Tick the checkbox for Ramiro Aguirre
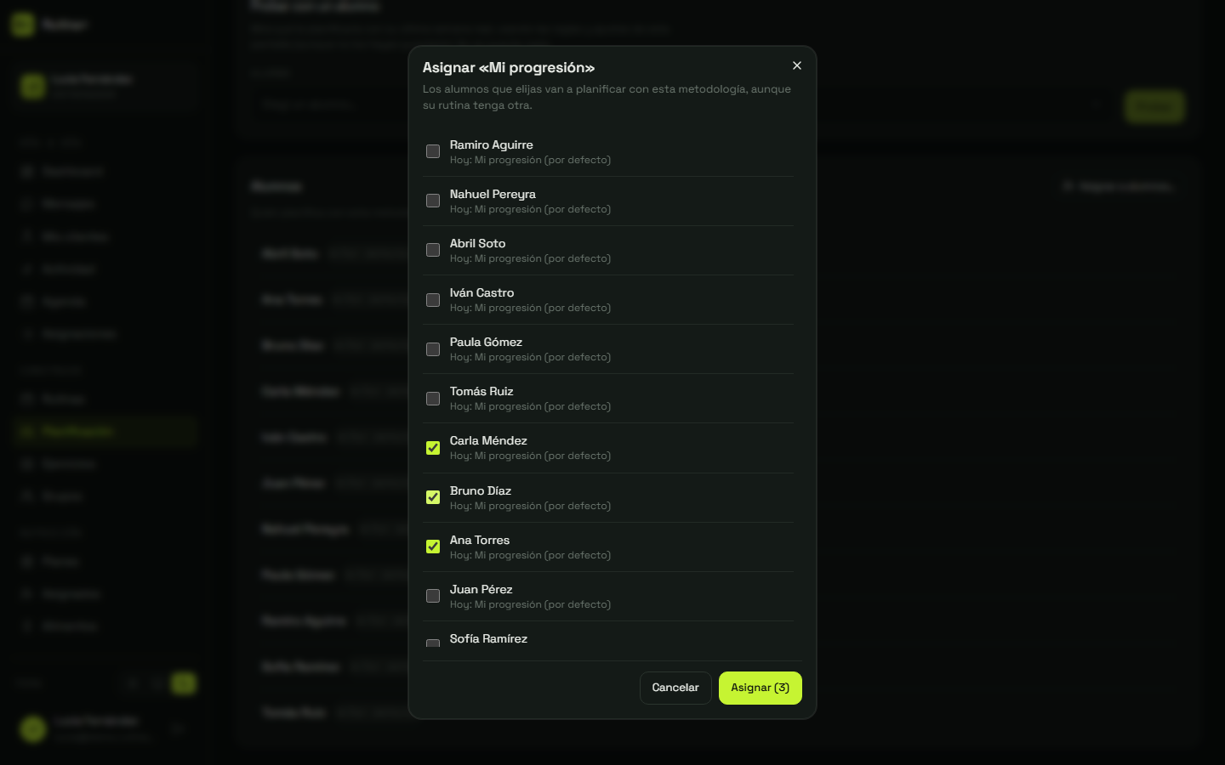Viewport: 1225px width, 765px height. [433, 151]
